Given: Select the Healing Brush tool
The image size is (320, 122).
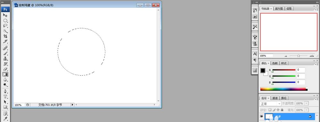Looking at the screenshot, I should pyautogui.click(x=5, y=48).
